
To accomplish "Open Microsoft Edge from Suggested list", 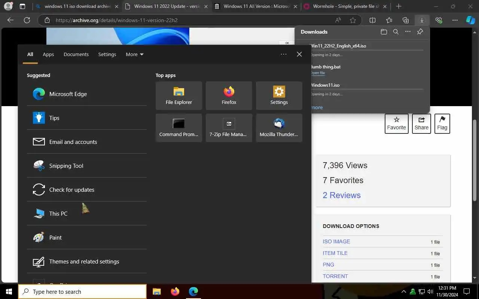I will point(87,94).
